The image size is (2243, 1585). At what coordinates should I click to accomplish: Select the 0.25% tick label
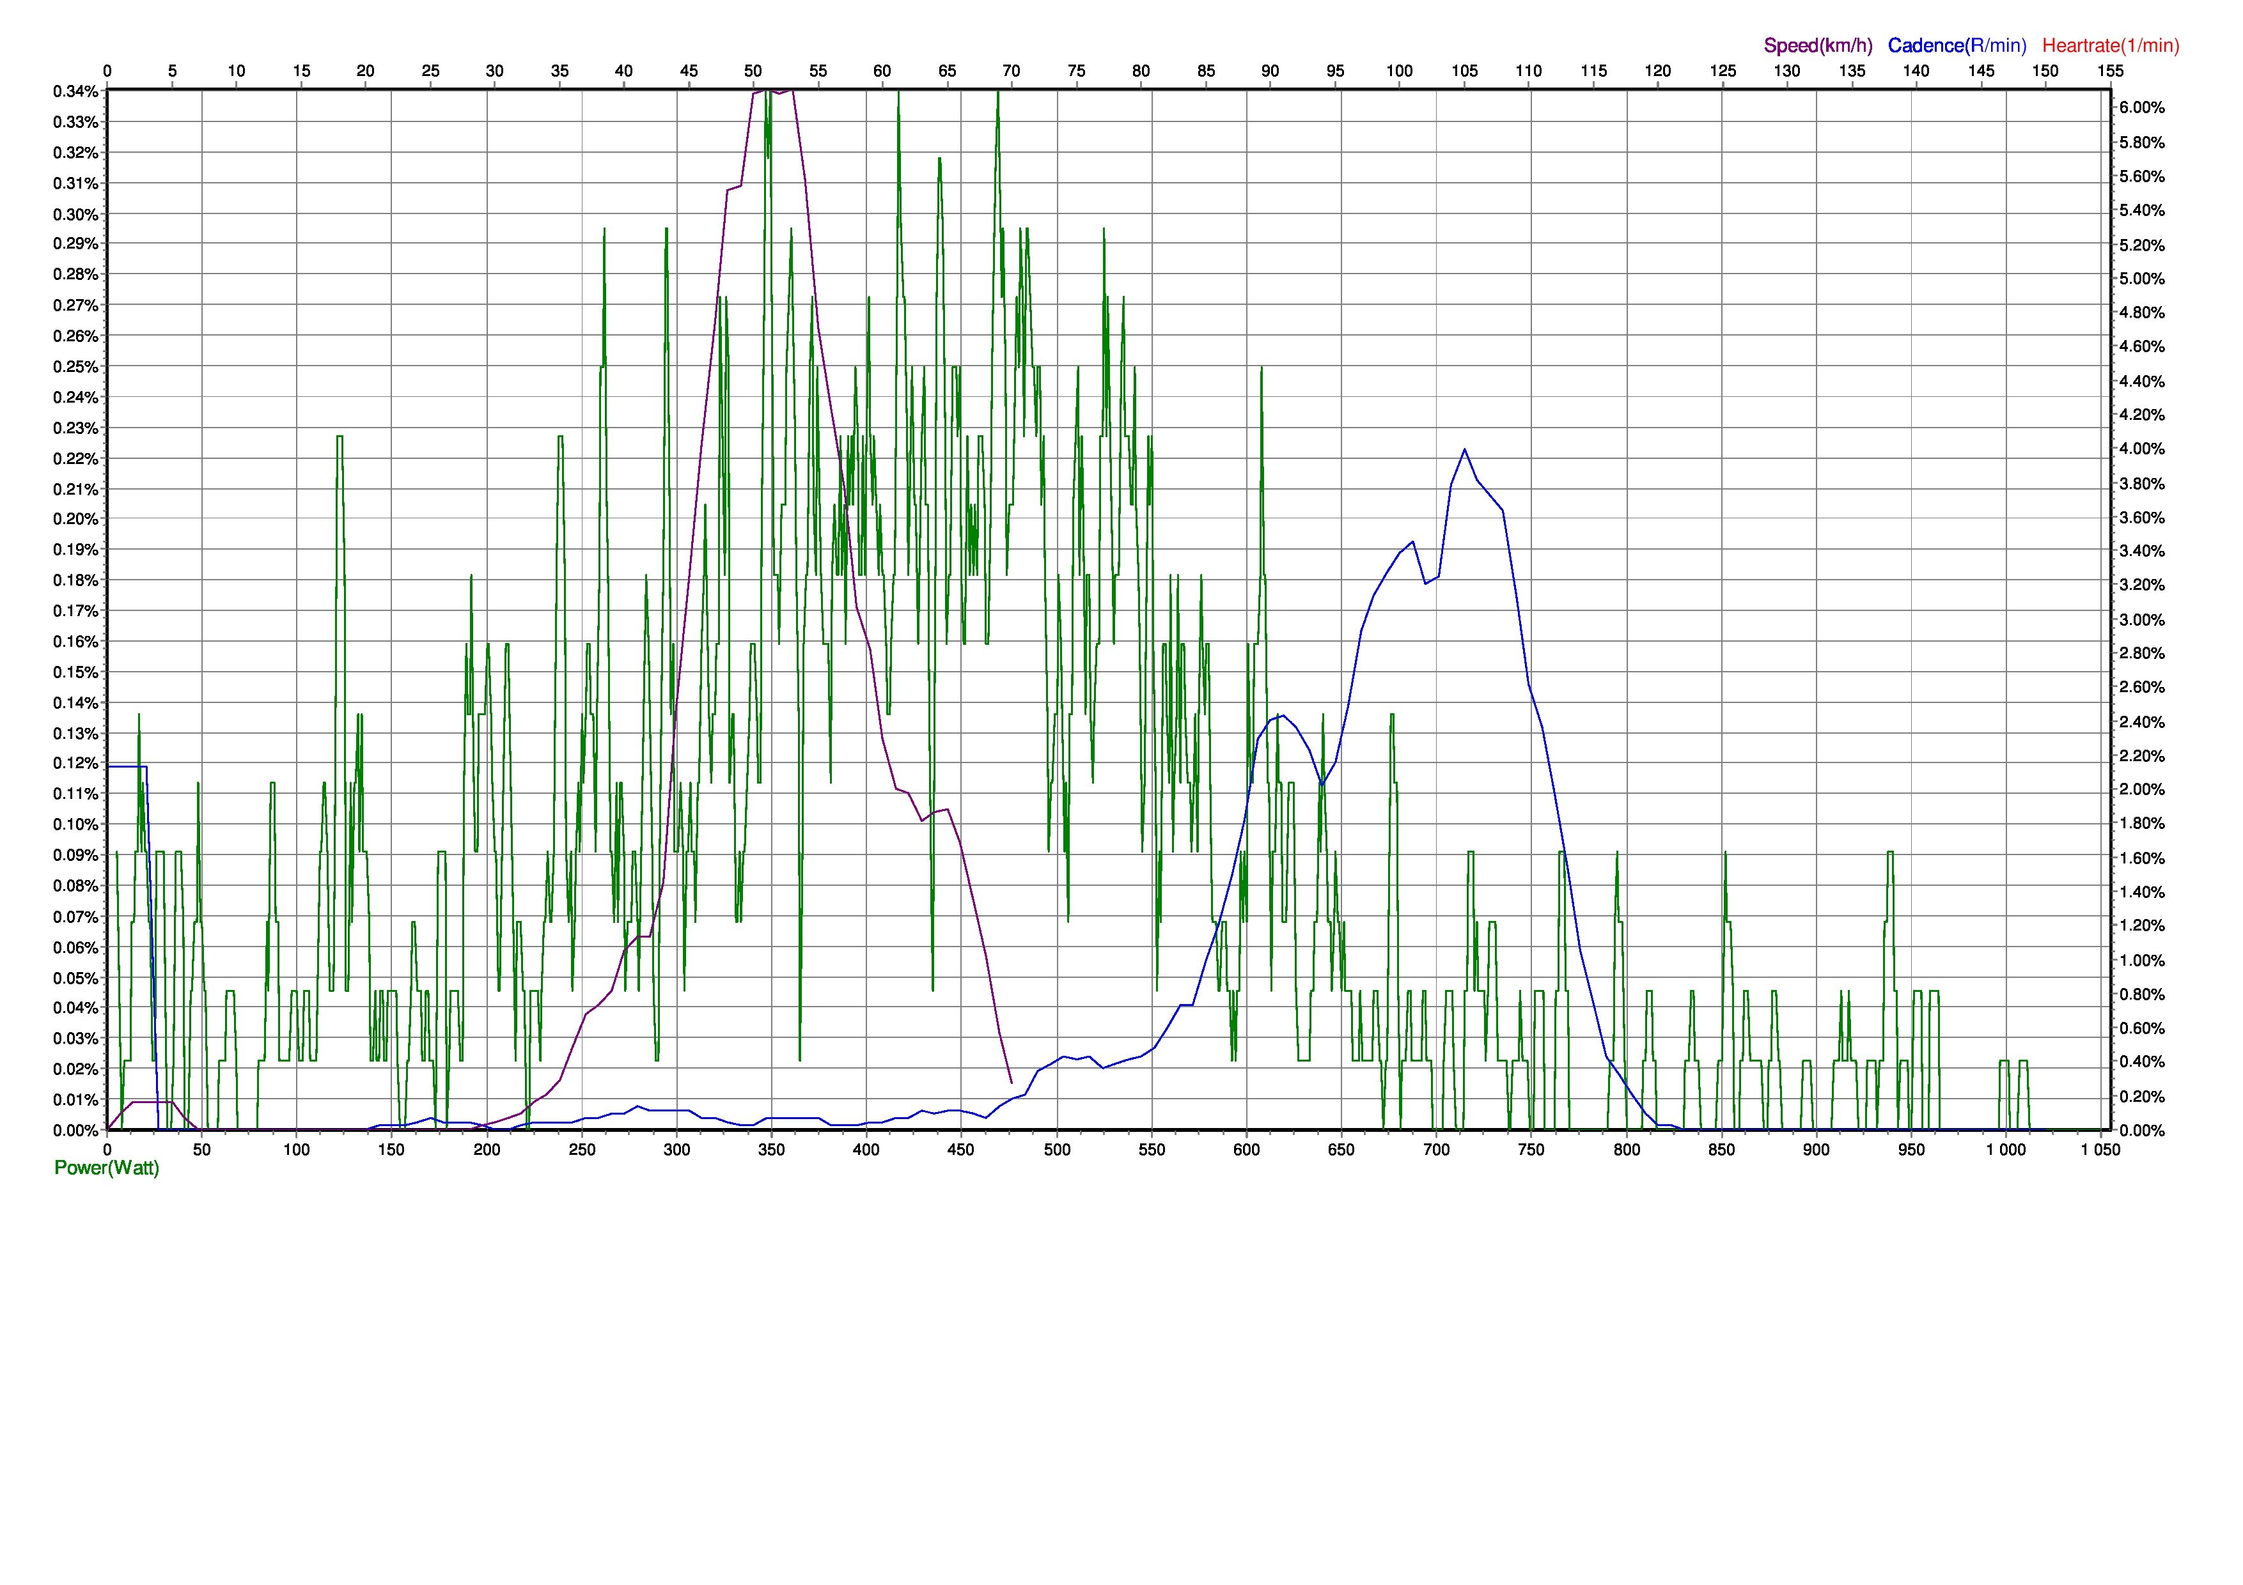click(x=76, y=367)
